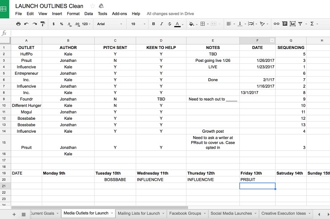Click the Print icon
330x219 pixels.
click(18, 24)
